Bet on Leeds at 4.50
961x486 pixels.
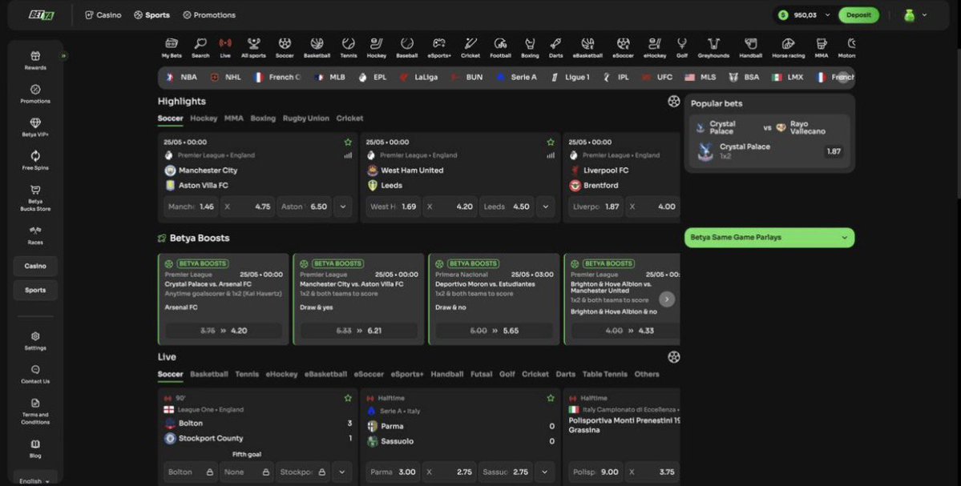click(x=507, y=207)
